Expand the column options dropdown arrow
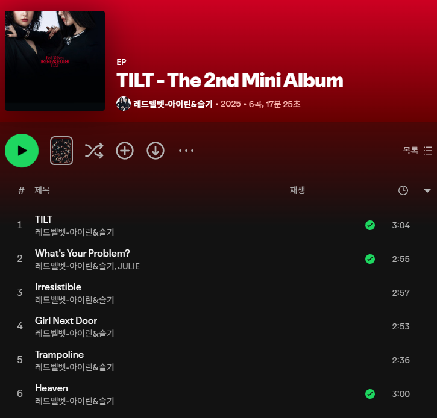This screenshot has width=437, height=418. pos(427,191)
